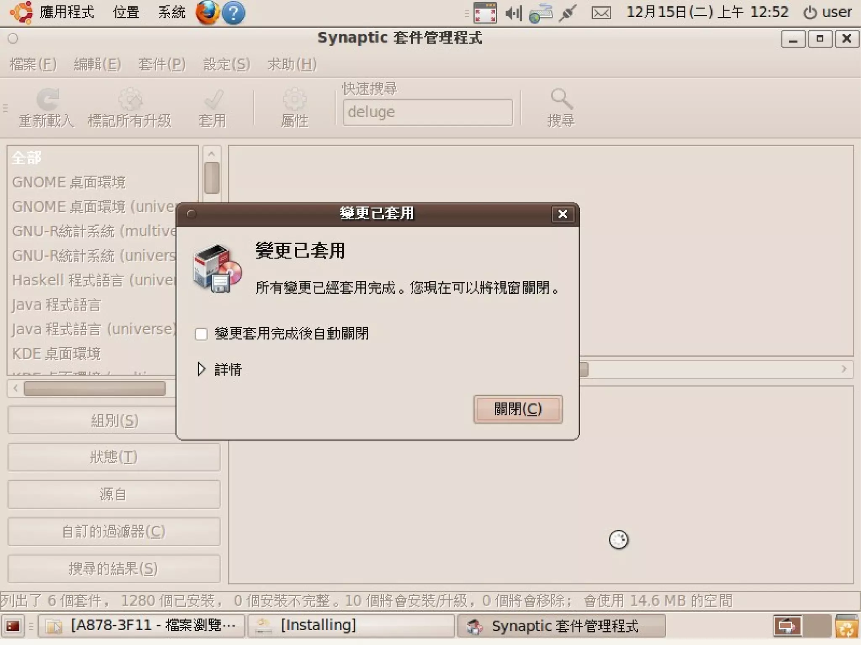The height and width of the screenshot is (645, 861).
Task: Click the dialog title bar circle icon
Action: [192, 214]
